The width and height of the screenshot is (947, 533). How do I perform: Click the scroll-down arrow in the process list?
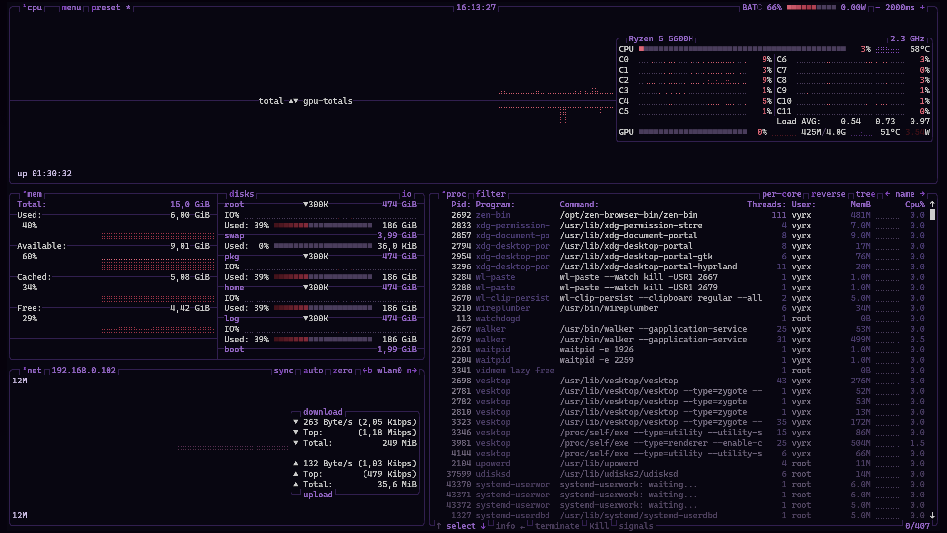pyautogui.click(x=932, y=515)
